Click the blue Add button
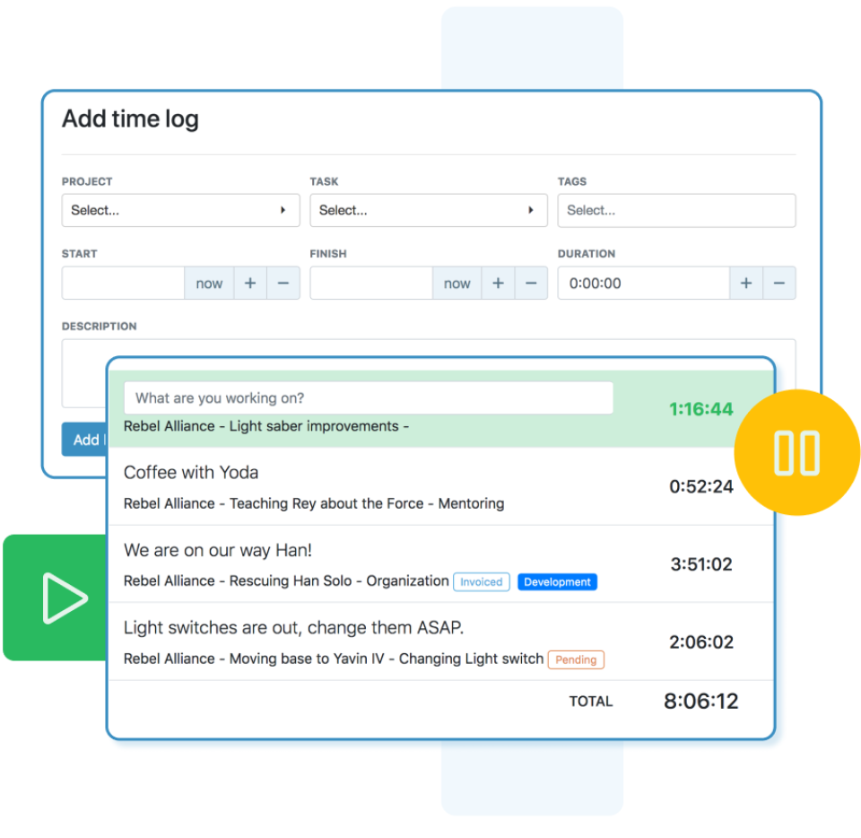The width and height of the screenshot is (861, 838). 85,440
